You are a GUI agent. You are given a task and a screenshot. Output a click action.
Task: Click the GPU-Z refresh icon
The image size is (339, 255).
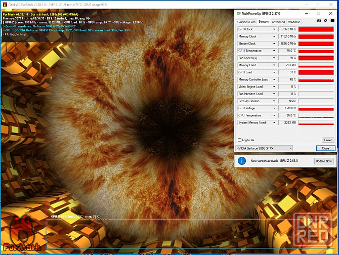click(x=326, y=21)
